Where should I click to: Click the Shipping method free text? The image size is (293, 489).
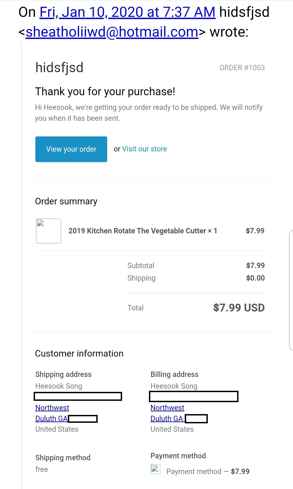point(42,469)
